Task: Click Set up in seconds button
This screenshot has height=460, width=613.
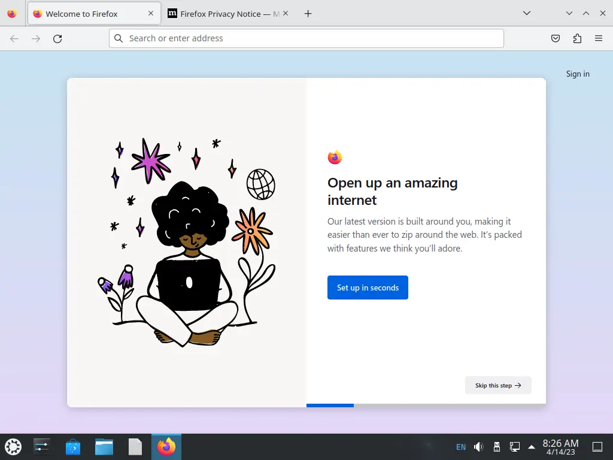Action: (x=368, y=287)
